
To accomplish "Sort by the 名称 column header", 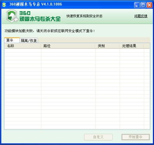I will (22, 46).
